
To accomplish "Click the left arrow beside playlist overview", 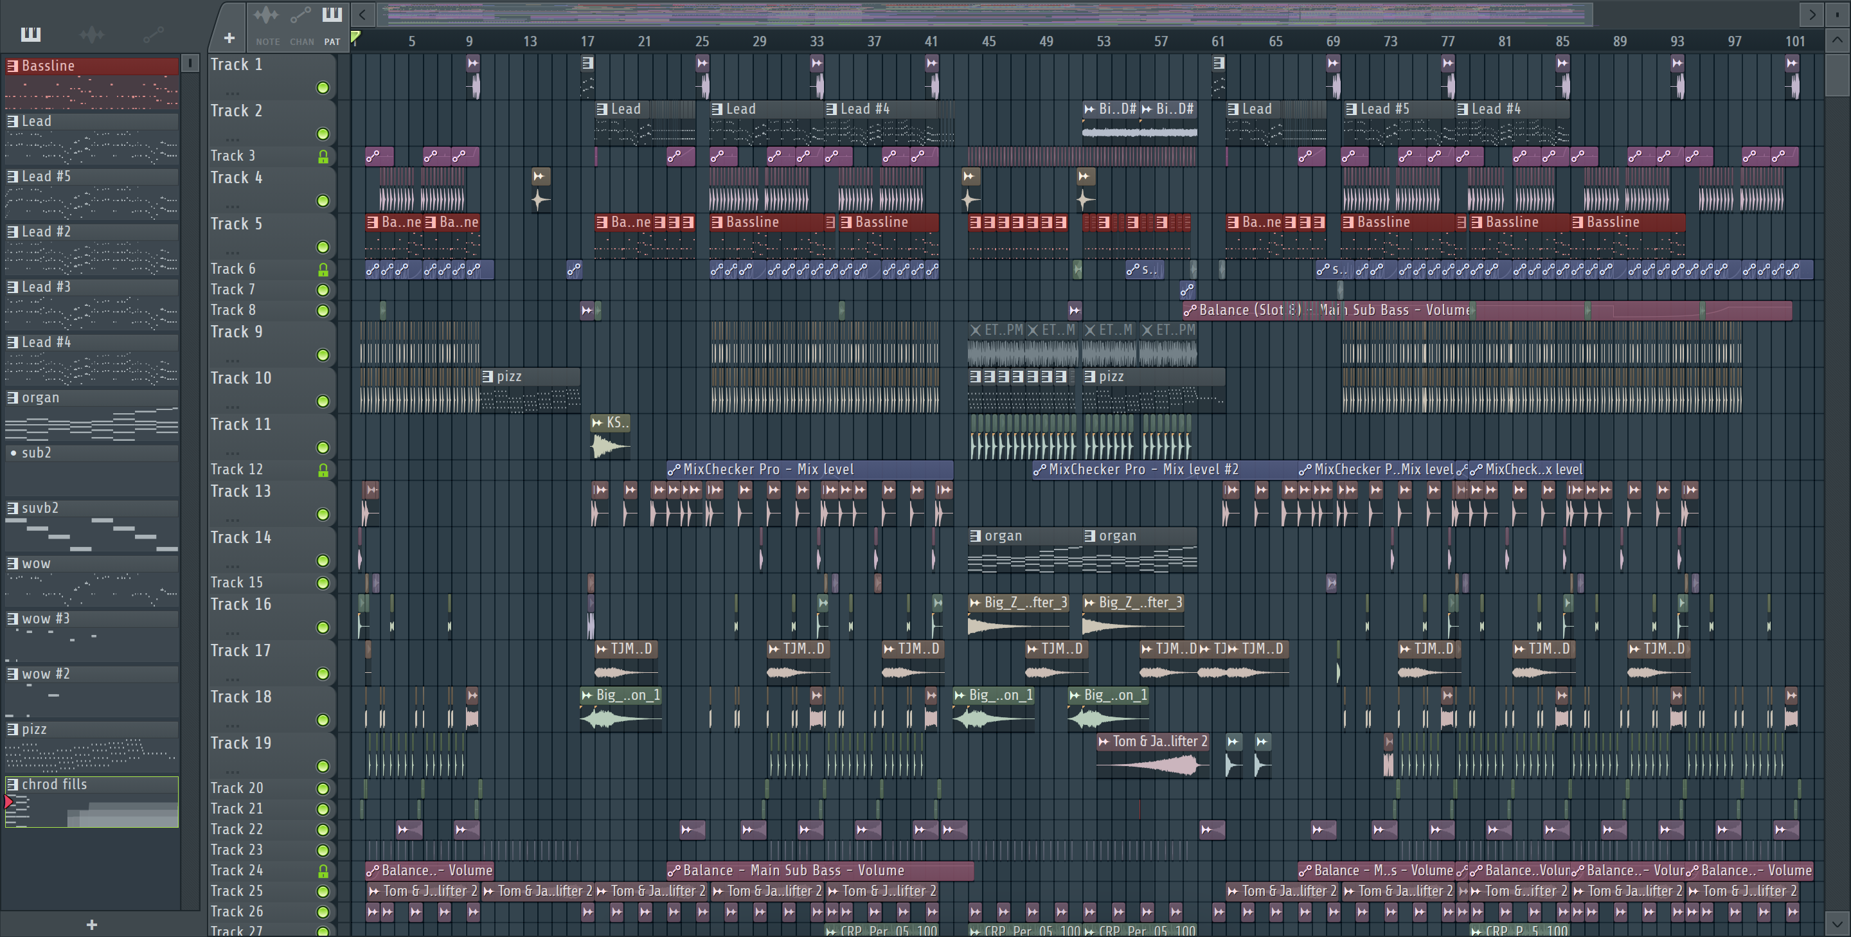I will tap(363, 13).
